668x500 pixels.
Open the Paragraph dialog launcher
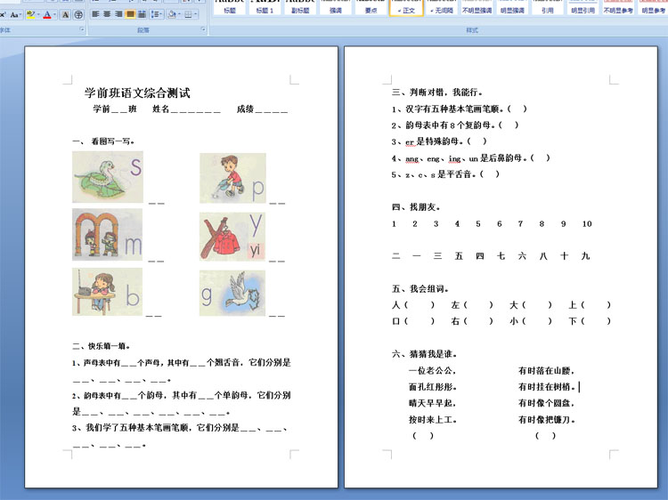pos(203,29)
